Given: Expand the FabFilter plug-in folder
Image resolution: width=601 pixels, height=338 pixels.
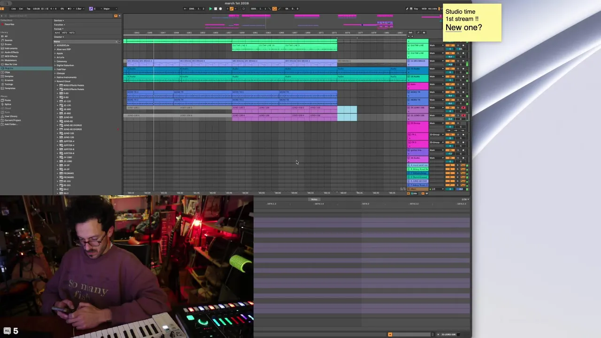Looking at the screenshot, I should click(55, 69).
